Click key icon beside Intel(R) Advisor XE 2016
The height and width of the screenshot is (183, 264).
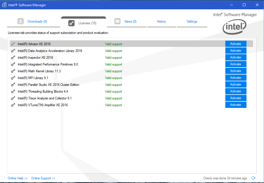[x=13, y=44]
